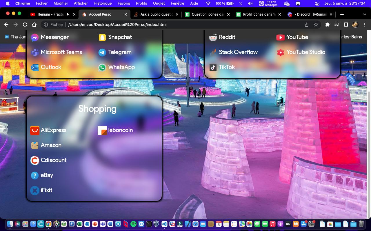This screenshot has width=371, height=231.
Task: Reload the current page in Chrome
Action: (x=25, y=25)
